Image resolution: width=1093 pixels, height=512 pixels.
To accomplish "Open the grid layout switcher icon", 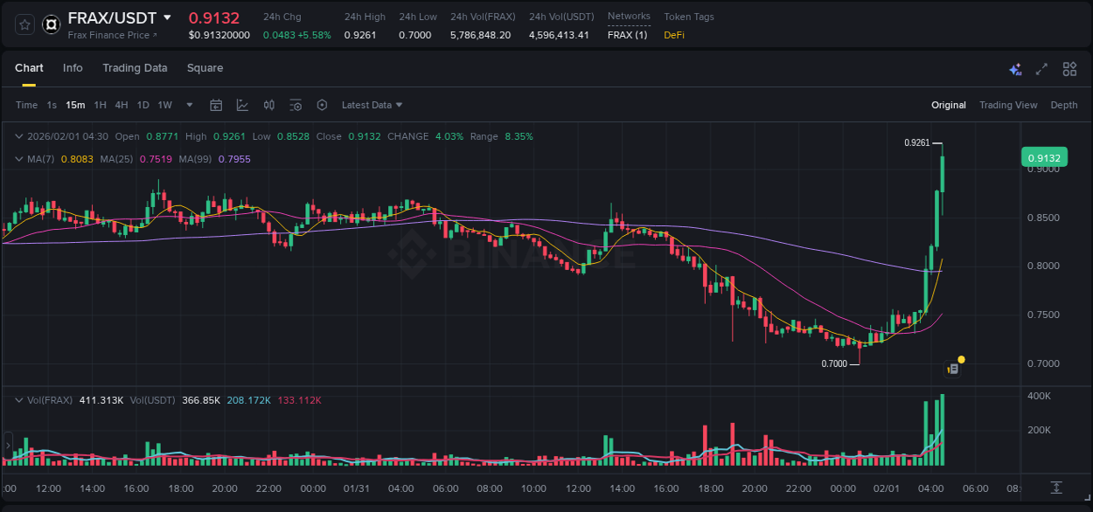I will coord(1067,68).
